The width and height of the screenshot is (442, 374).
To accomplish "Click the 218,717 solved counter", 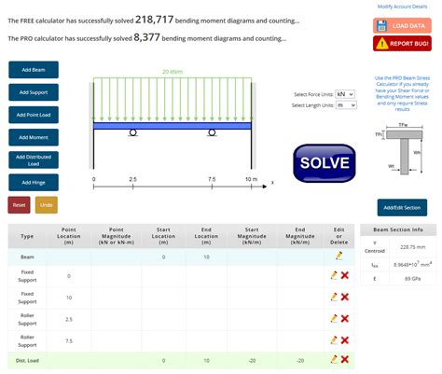I will tap(155, 20).
